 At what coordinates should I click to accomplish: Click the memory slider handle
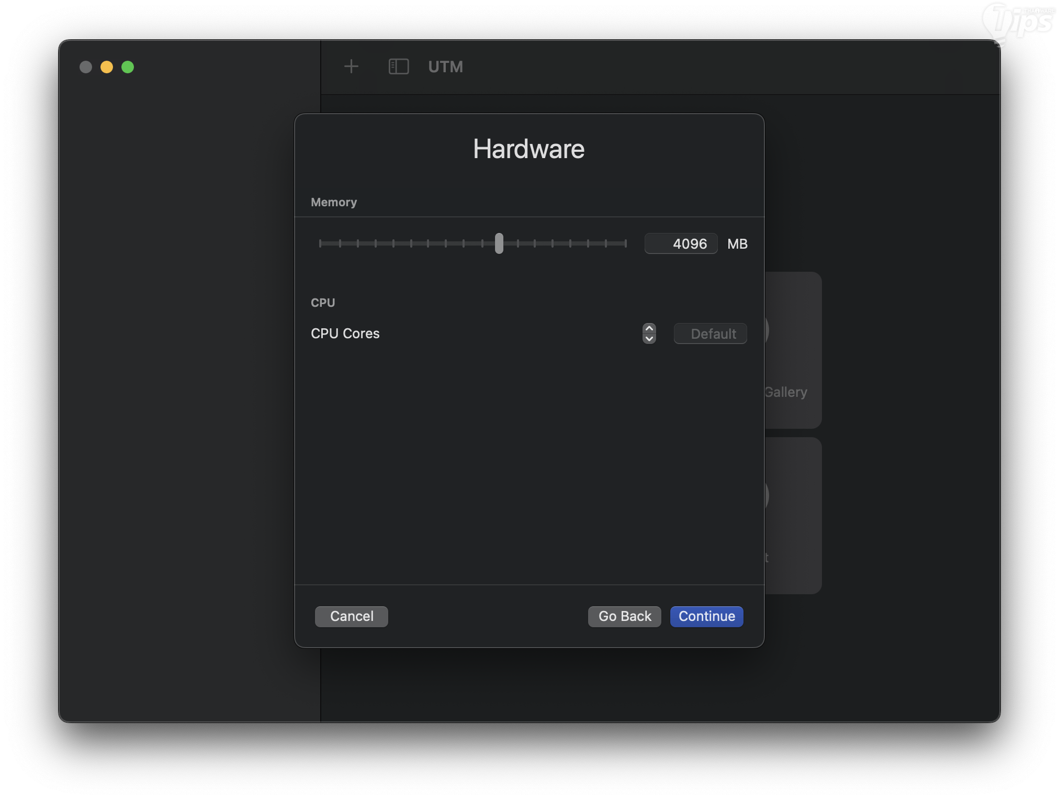point(499,243)
